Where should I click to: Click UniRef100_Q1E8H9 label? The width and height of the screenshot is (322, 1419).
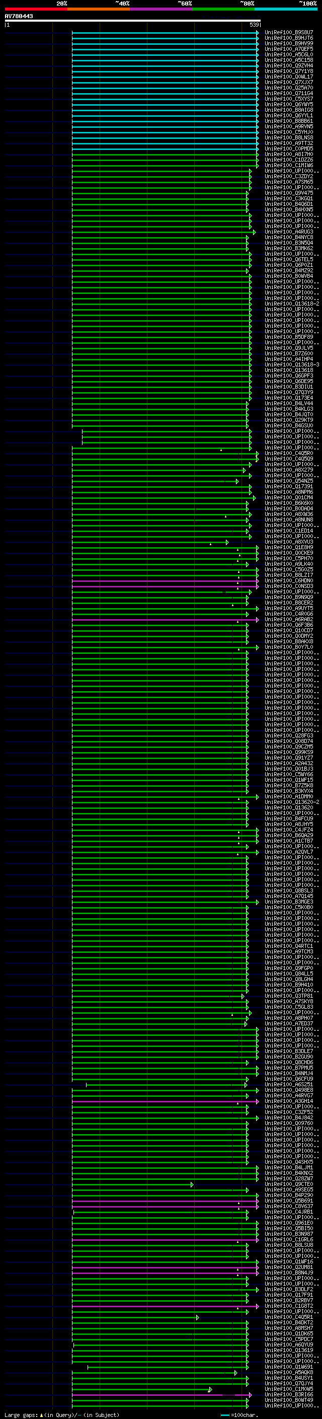coord(289,548)
